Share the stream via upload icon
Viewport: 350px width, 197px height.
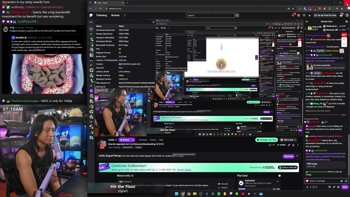click(x=293, y=145)
